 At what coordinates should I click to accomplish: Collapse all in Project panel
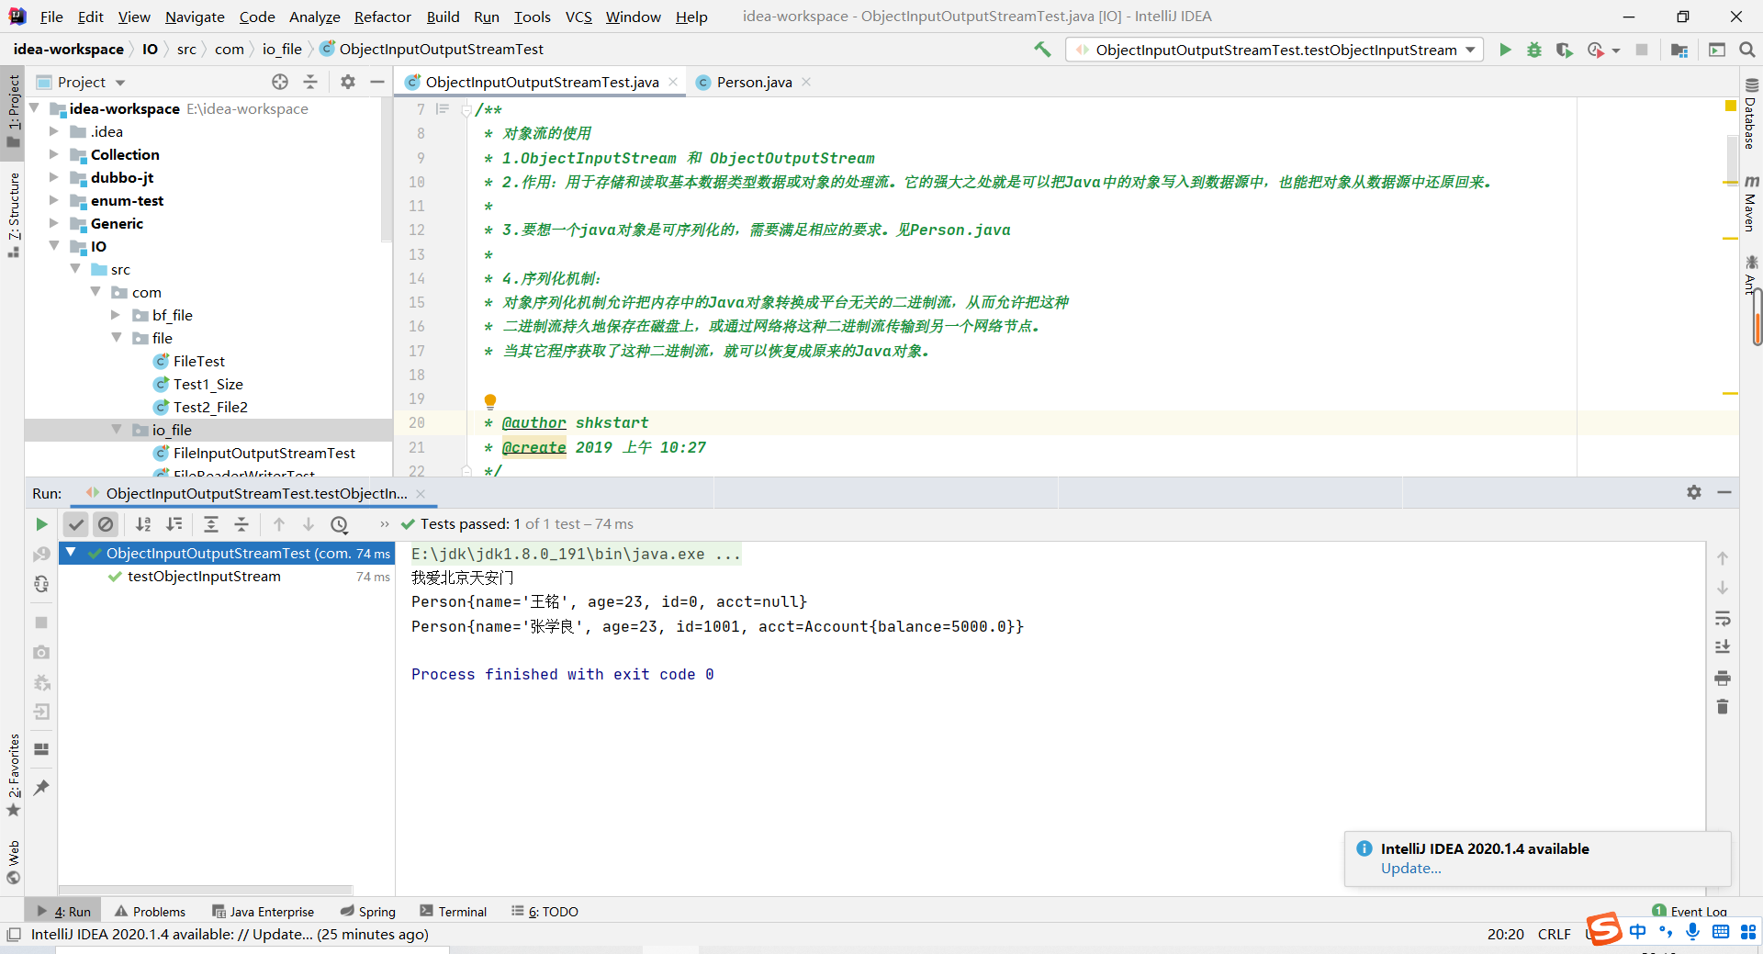[x=310, y=82]
